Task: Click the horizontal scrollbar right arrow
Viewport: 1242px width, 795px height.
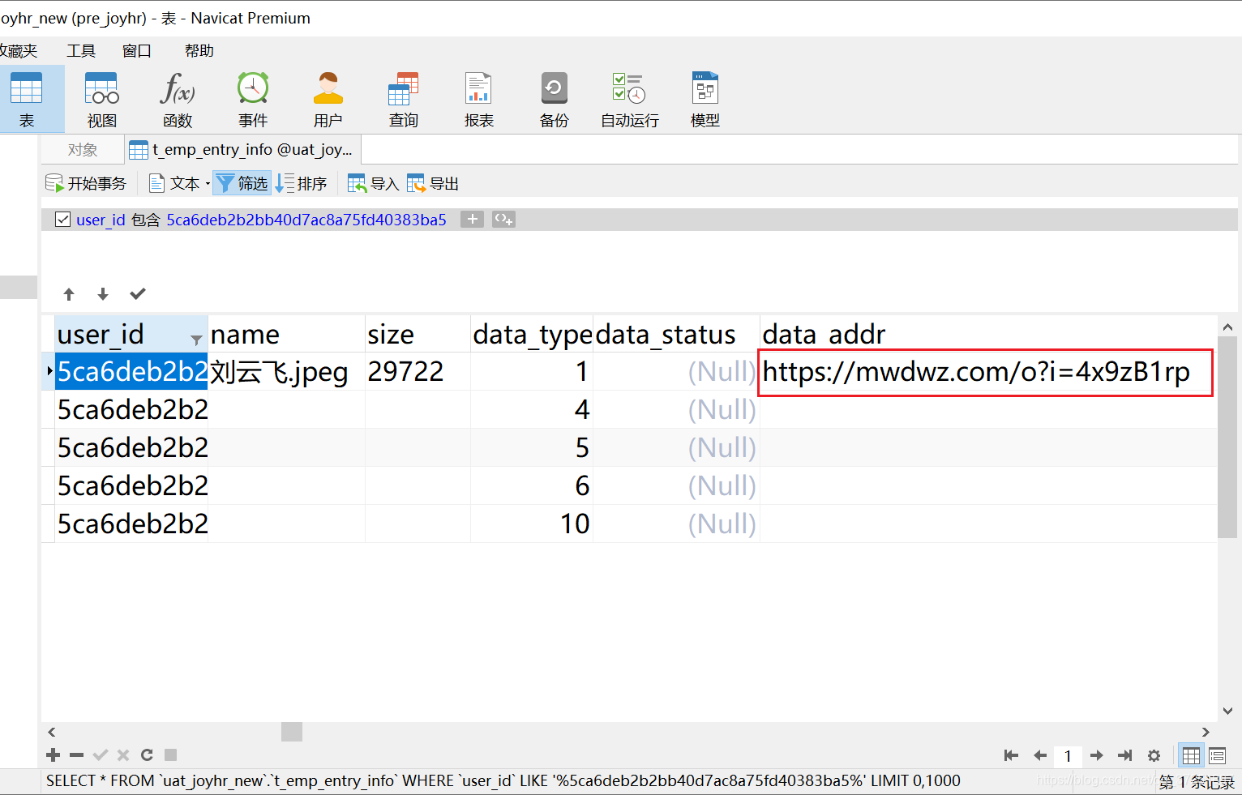Action: pos(1206,732)
